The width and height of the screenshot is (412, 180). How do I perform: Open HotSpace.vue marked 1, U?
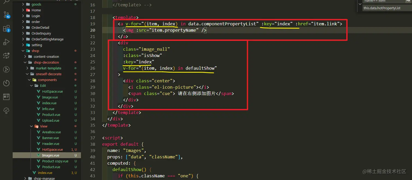pyautogui.click(x=52, y=149)
